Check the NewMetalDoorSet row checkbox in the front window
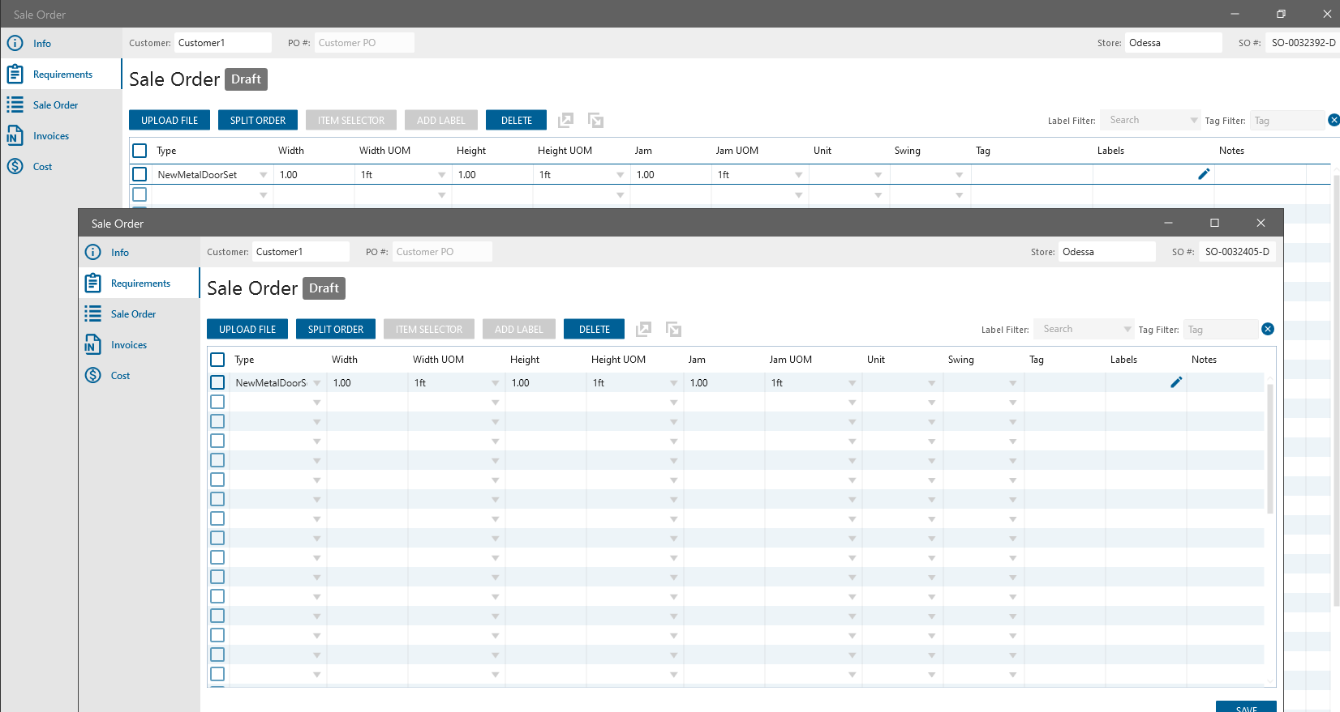The height and width of the screenshot is (712, 1340). pos(217,382)
